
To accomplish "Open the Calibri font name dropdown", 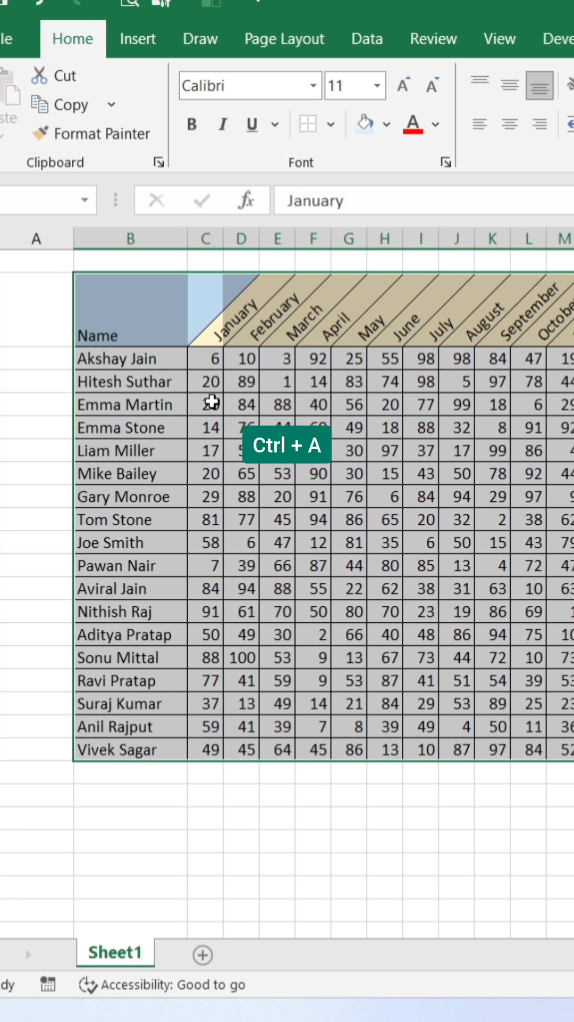I will pos(314,86).
